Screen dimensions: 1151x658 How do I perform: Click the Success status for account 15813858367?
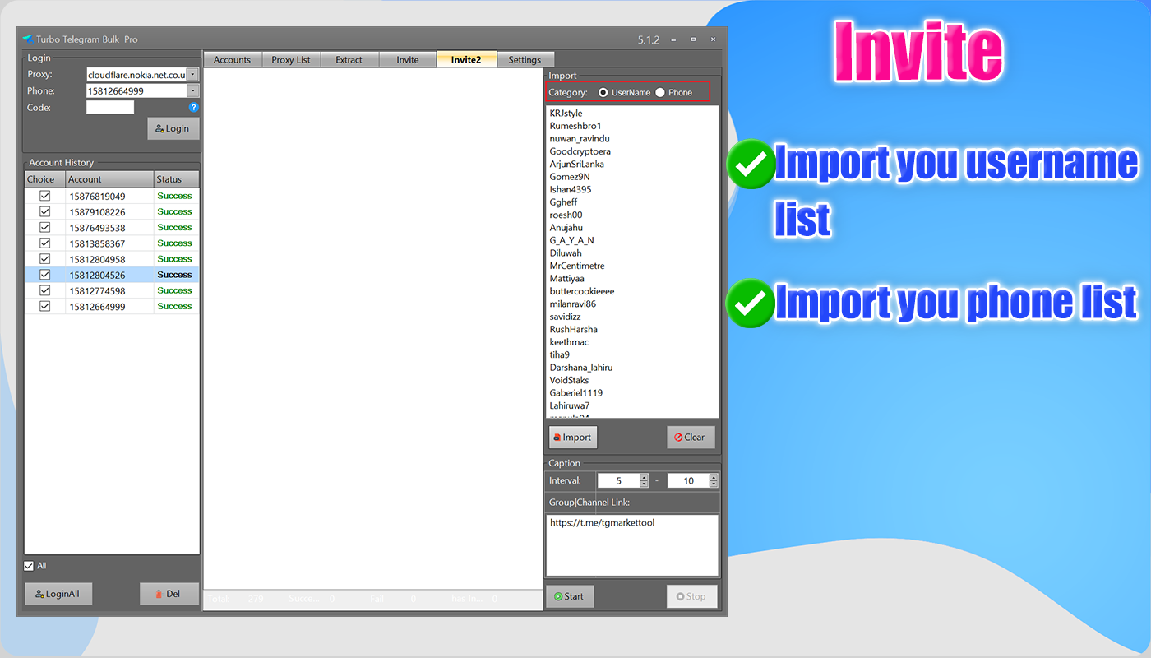coord(175,243)
